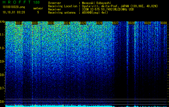
Task: Click the 0327 time marker
Action: [115, 23]
